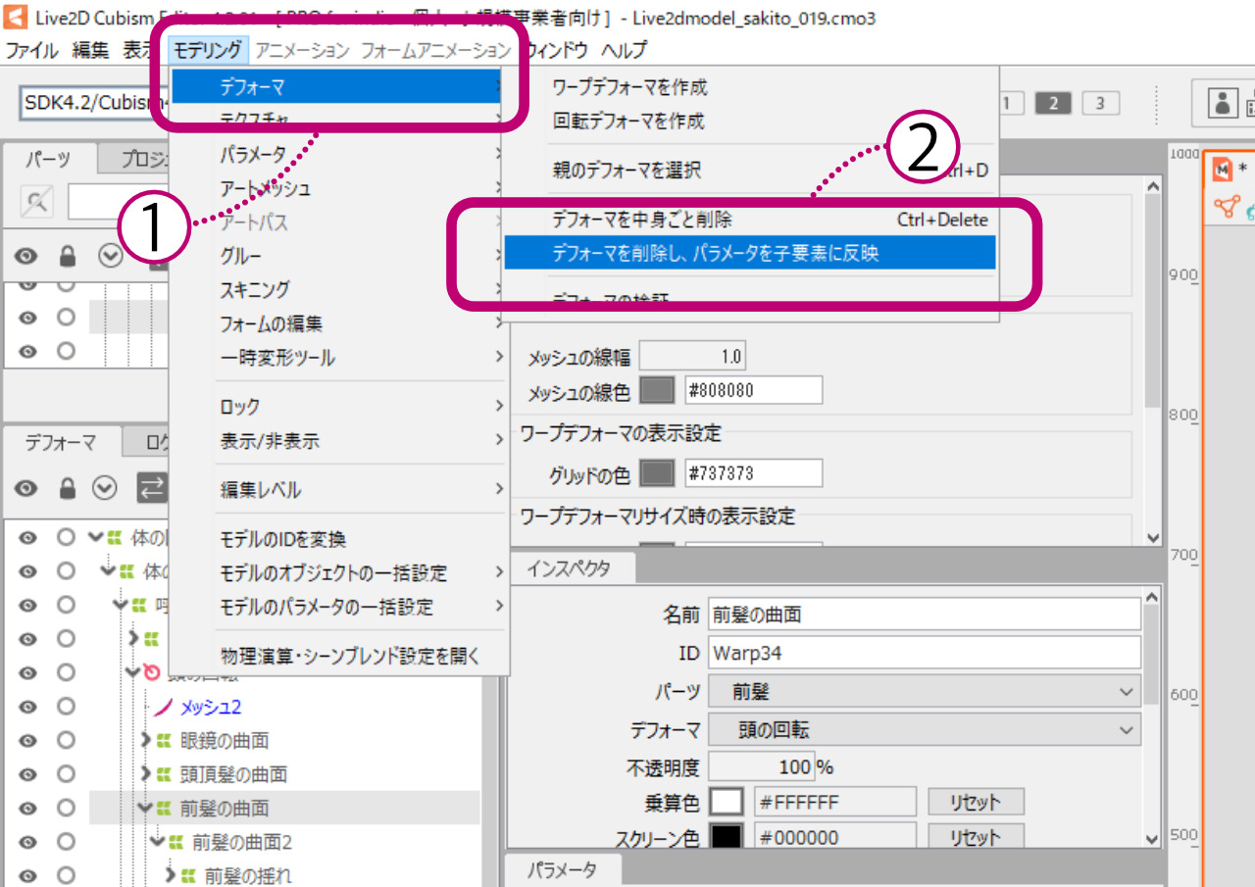Viewport: 1255px width, 887px height.
Task: Expand the 眼鏡の曲面 tree node
Action: click(147, 740)
